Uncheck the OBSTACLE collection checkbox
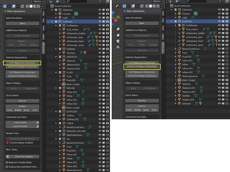This screenshot has height=172, width=230. click(x=60, y=57)
